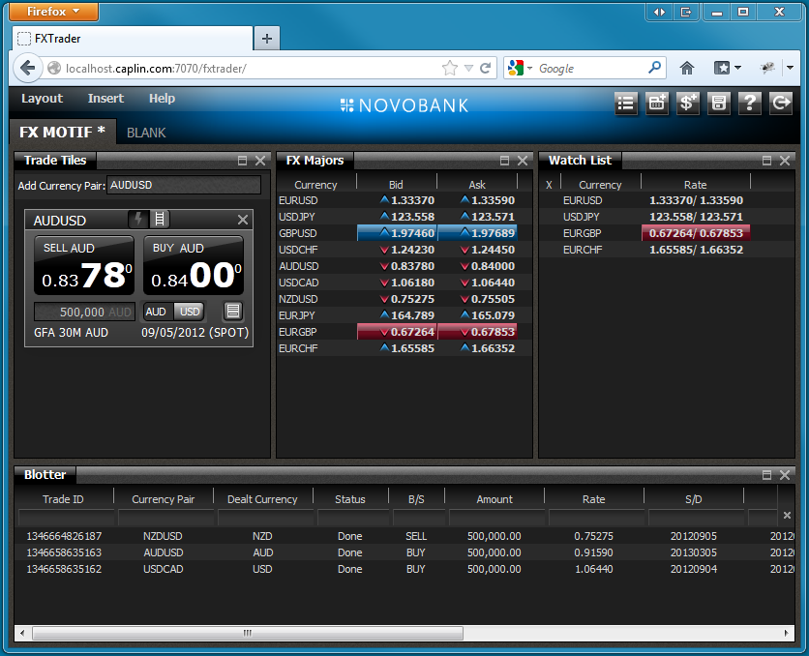Open the bookmarks toolbar star icon
This screenshot has width=809, height=656.
[x=722, y=68]
